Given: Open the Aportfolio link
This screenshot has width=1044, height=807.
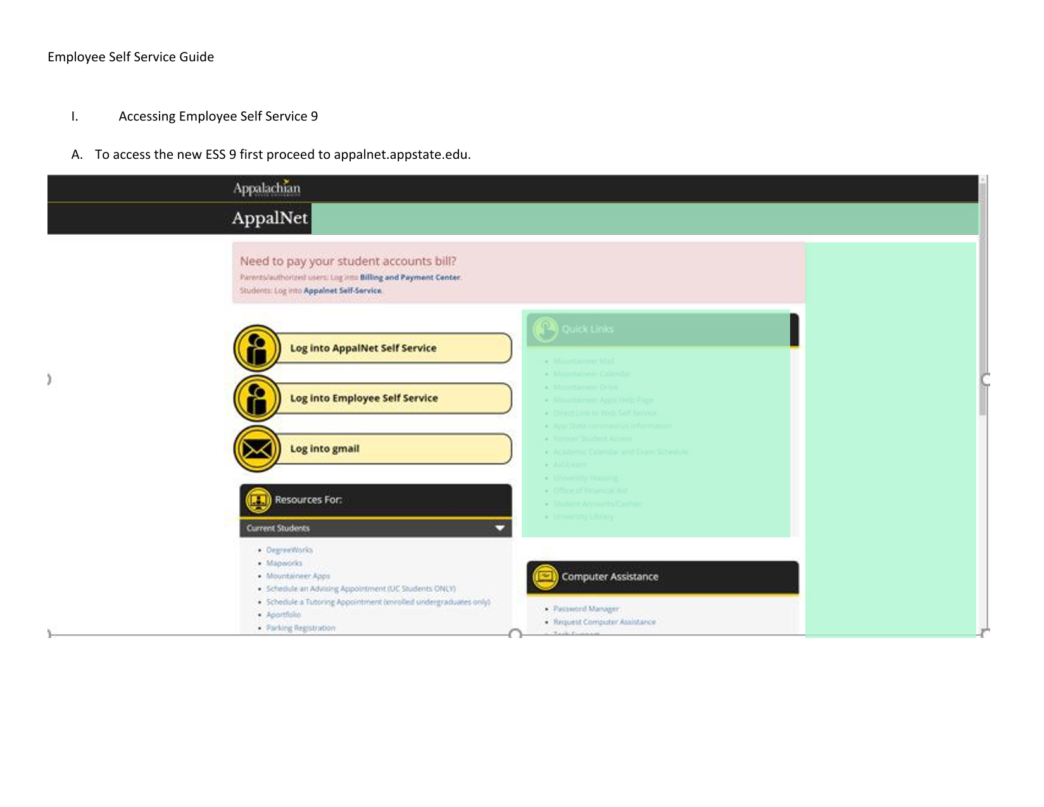Looking at the screenshot, I should tap(284, 615).
